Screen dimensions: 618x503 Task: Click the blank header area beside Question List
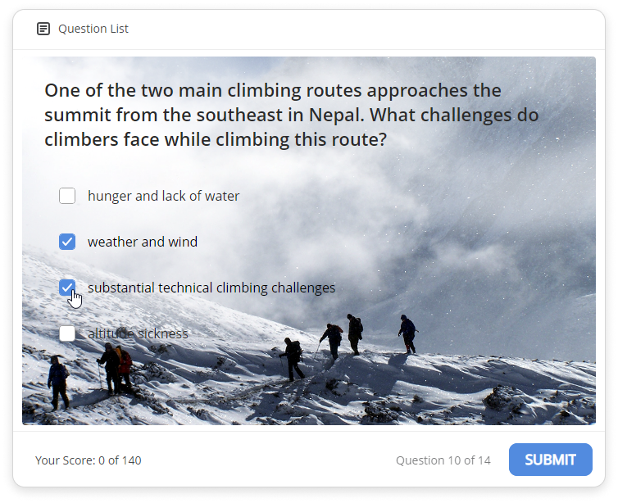(x=366, y=29)
